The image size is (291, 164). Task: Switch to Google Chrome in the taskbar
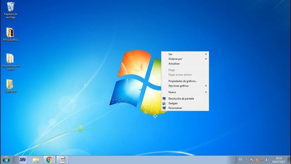49,160
